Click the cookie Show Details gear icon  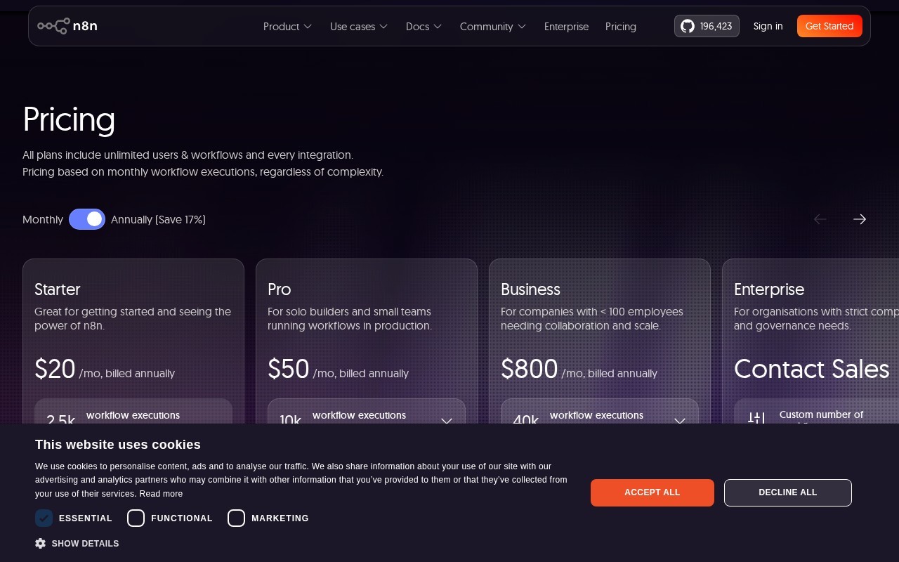[41, 543]
